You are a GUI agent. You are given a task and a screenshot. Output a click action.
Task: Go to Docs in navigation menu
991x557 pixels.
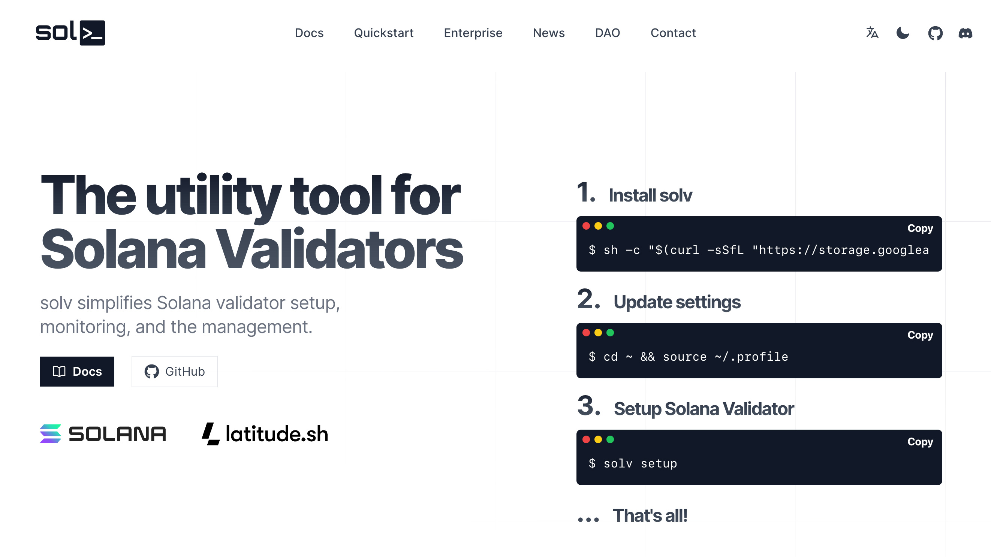pos(309,33)
